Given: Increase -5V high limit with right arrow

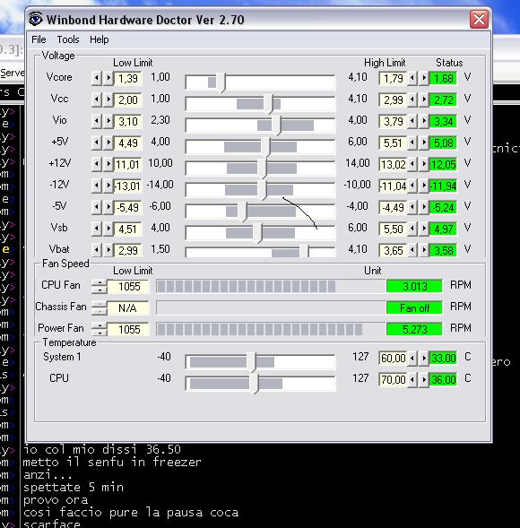Looking at the screenshot, I should tap(424, 208).
